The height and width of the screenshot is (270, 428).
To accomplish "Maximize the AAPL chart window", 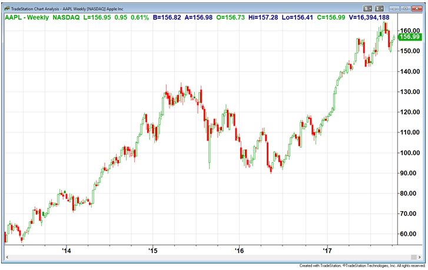I will pyautogui.click(x=406, y=9).
